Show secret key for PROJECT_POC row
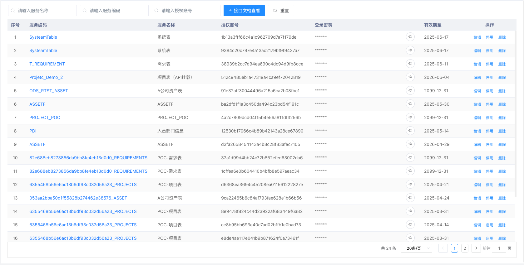Image resolution: width=524 pixels, height=265 pixels. (410, 117)
